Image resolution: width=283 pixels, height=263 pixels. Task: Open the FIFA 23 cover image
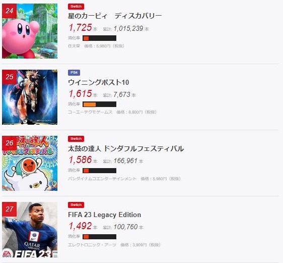coord(30,230)
